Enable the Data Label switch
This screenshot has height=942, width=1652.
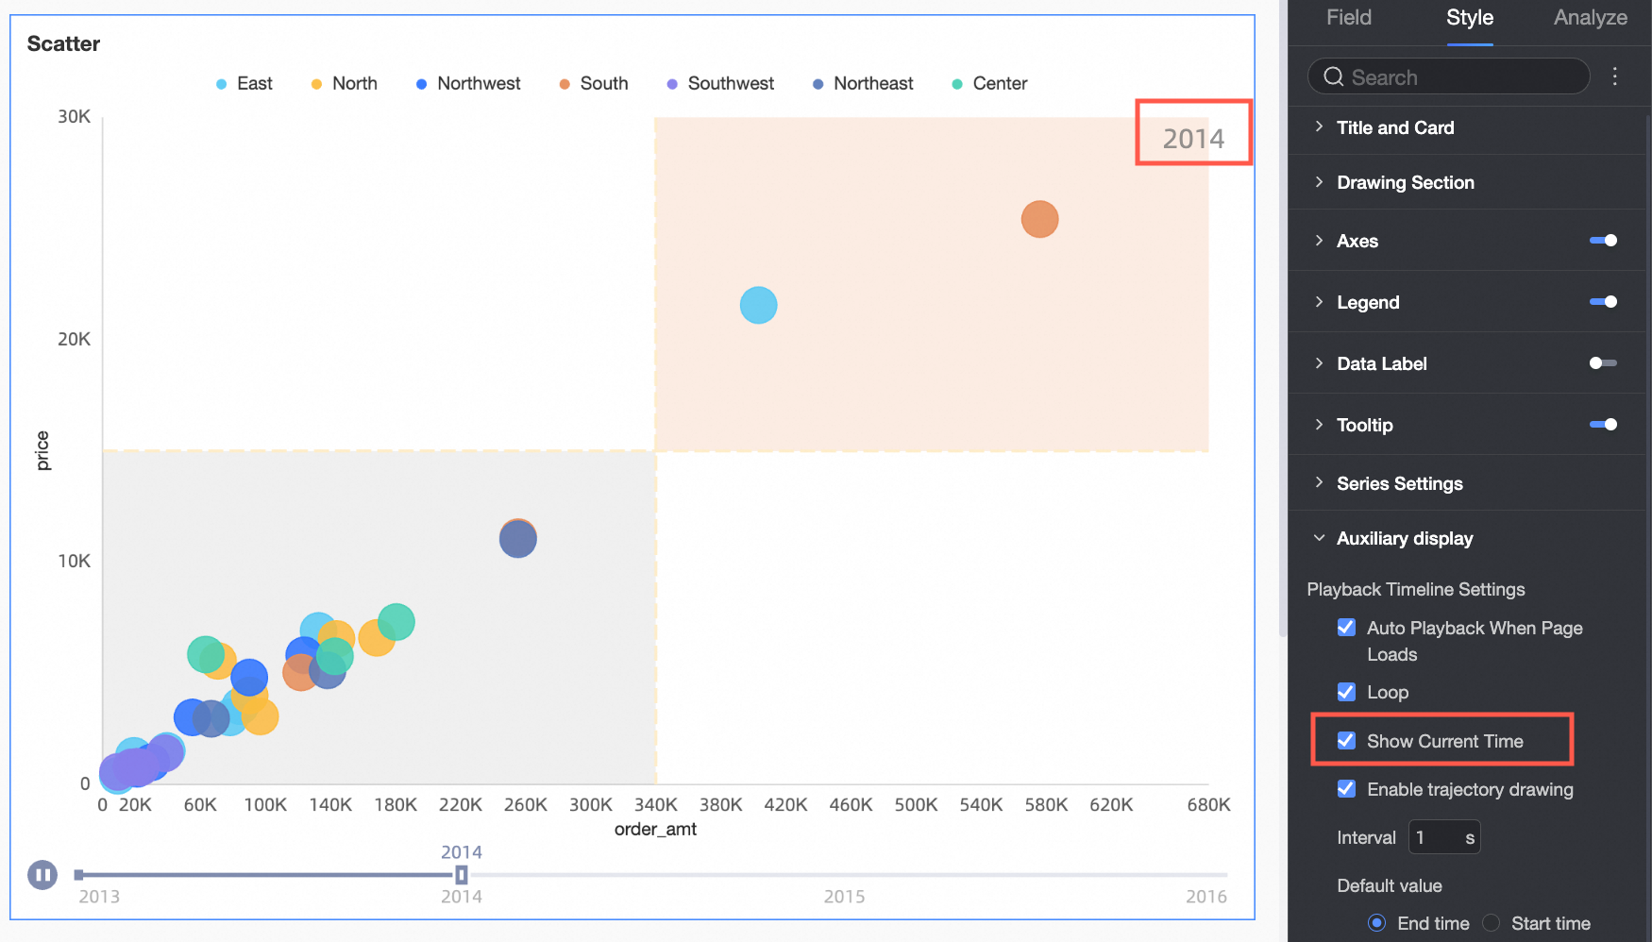click(1603, 363)
